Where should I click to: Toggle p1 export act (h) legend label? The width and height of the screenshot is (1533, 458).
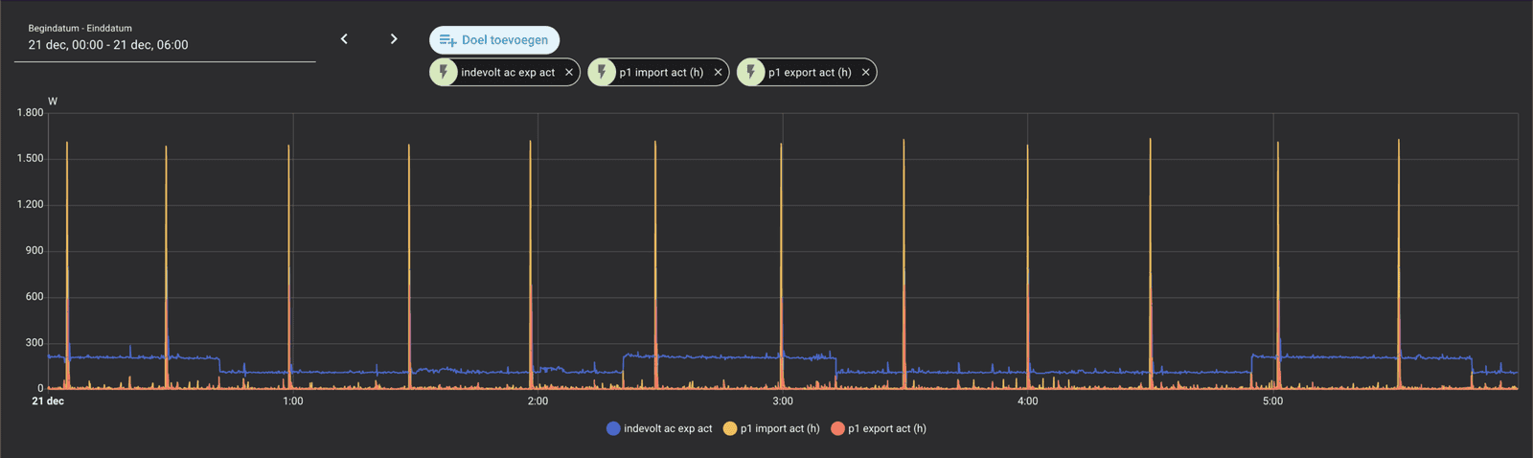(886, 429)
